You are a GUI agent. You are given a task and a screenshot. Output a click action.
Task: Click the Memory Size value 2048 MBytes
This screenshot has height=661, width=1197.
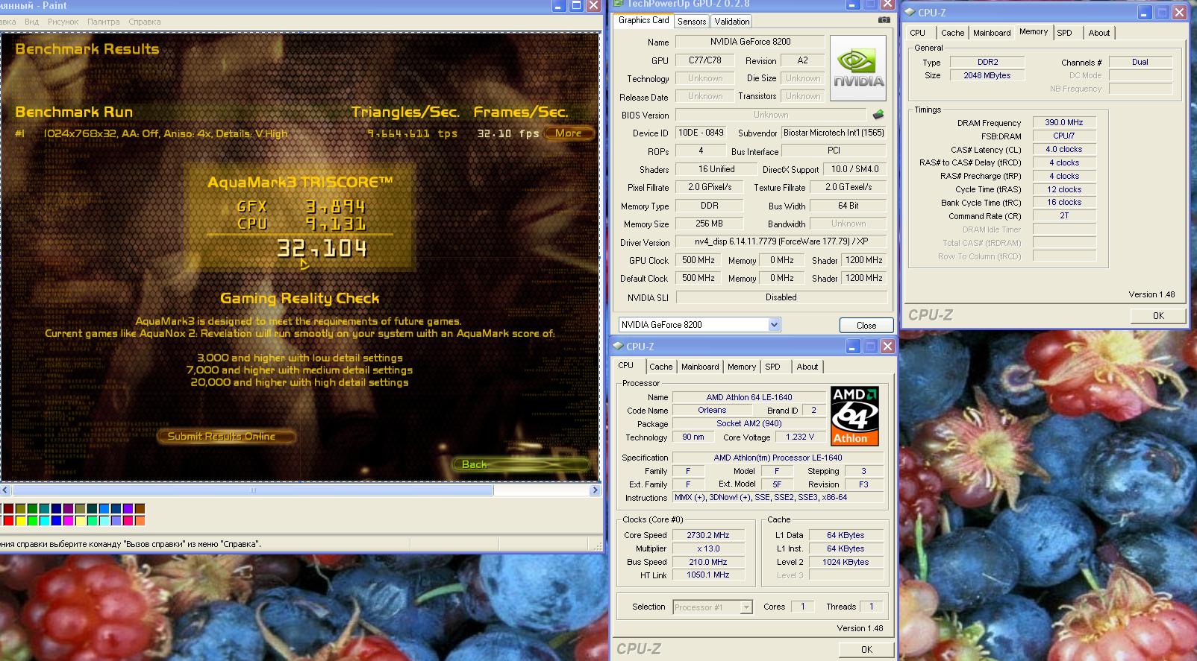(987, 75)
